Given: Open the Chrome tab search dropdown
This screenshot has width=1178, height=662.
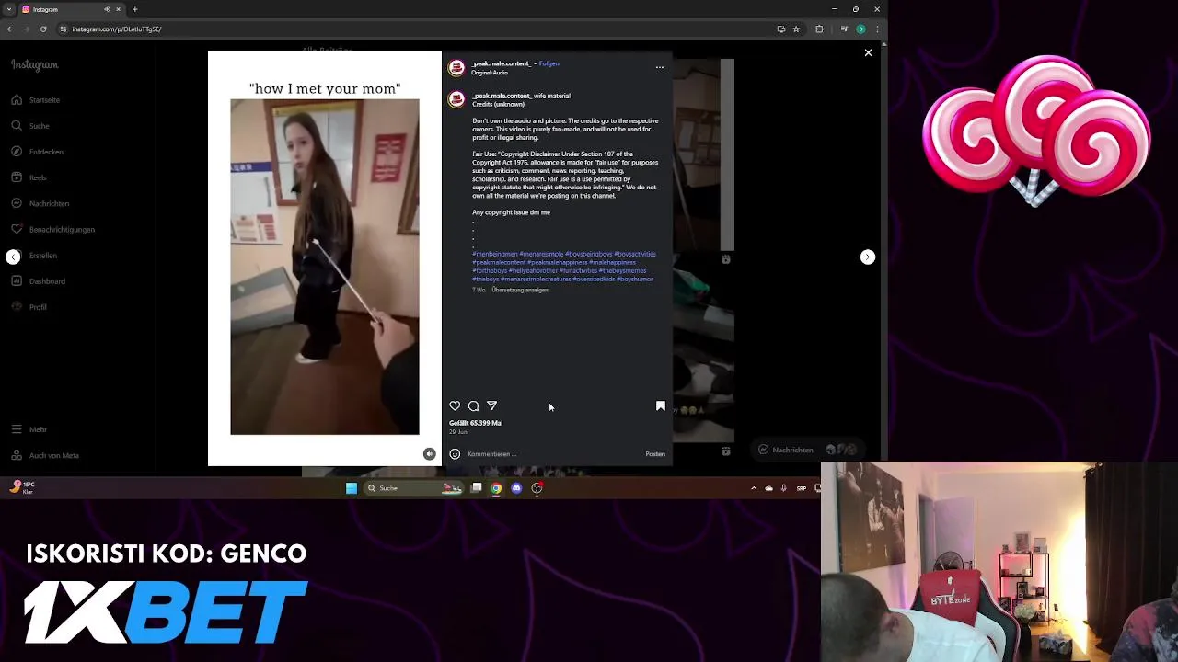Looking at the screenshot, I should (10, 9).
